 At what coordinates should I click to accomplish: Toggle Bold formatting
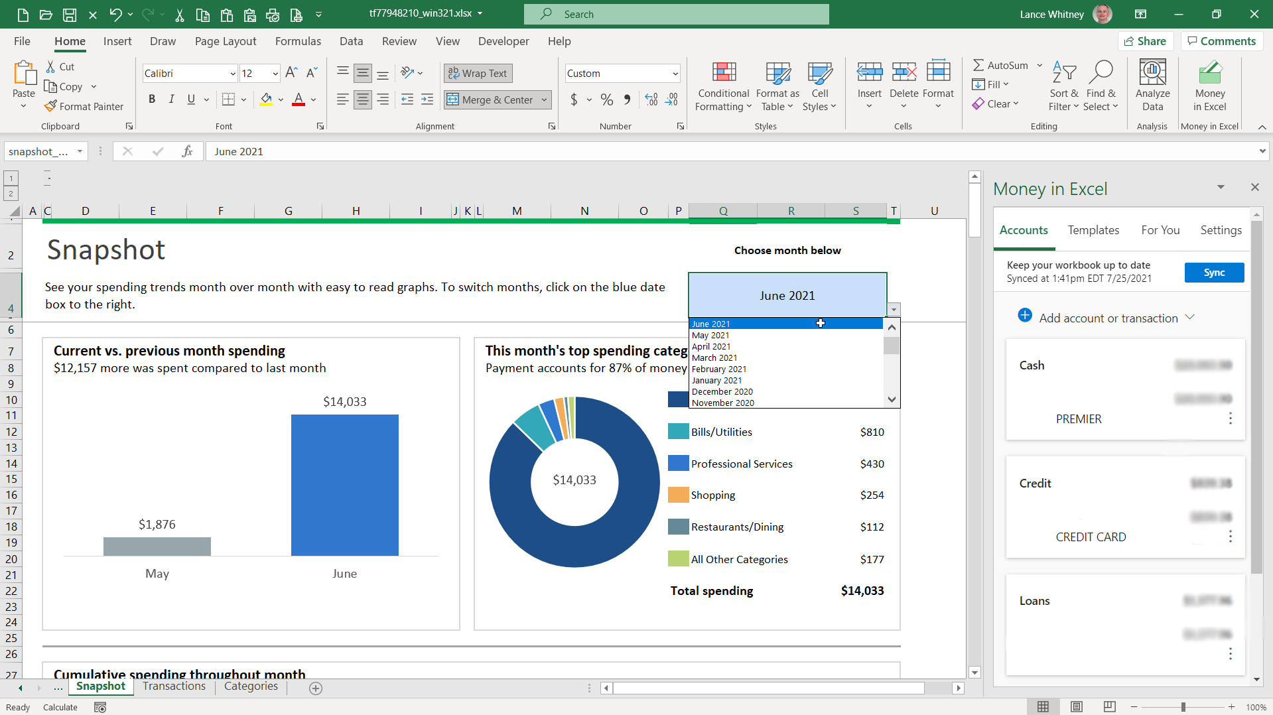tap(152, 99)
